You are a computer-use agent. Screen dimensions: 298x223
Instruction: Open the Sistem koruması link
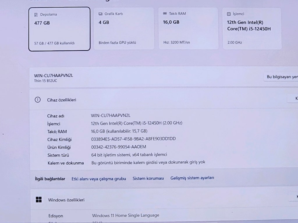pyautogui.click(x=148, y=179)
